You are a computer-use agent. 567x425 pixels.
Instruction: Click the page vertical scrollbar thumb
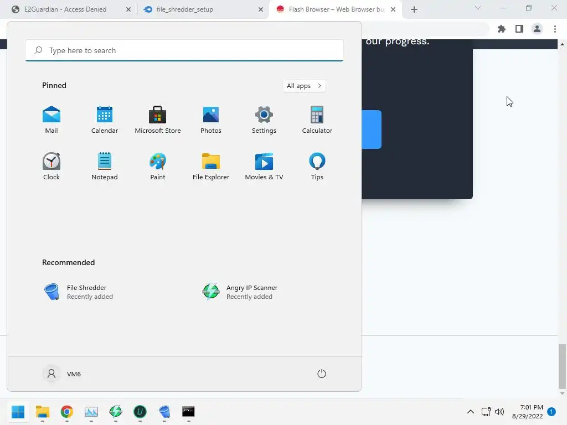[562, 366]
